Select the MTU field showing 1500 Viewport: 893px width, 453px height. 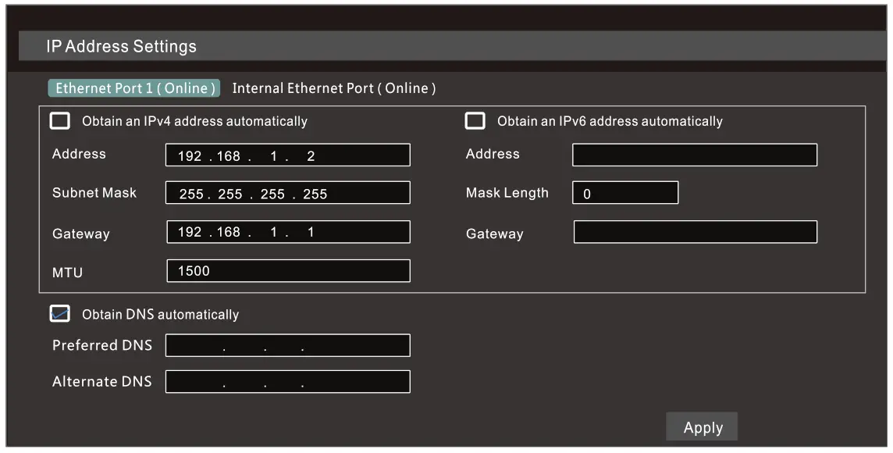click(x=287, y=270)
